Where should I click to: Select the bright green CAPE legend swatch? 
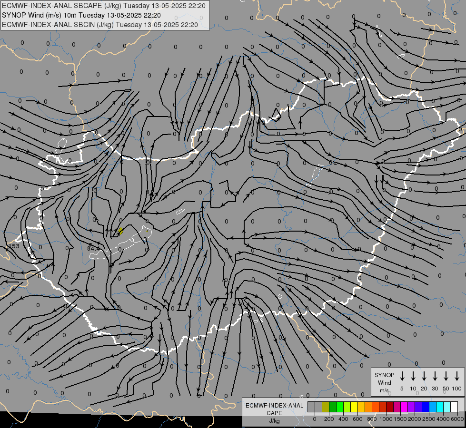pyautogui.click(x=340, y=407)
